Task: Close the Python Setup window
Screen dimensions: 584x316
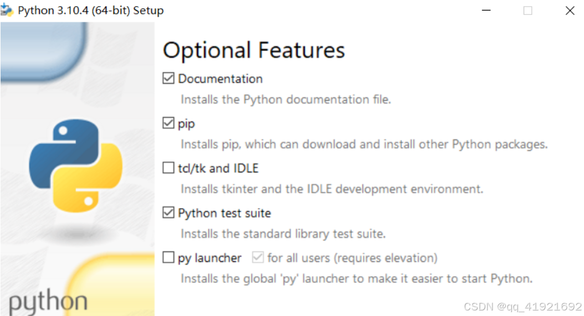Action: pos(570,11)
